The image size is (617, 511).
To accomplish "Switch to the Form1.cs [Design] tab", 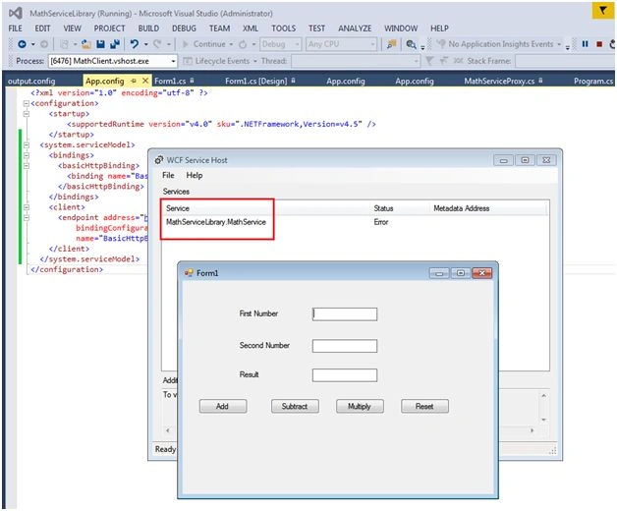I will [x=256, y=82].
